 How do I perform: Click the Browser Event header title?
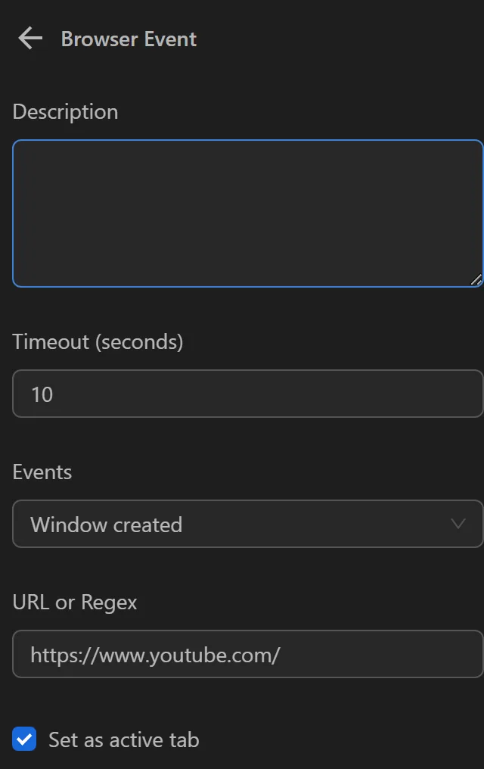coord(129,39)
